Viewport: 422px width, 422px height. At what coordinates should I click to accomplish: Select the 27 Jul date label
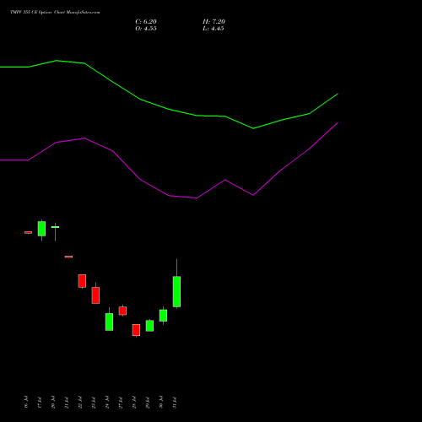pyautogui.click(x=121, y=402)
